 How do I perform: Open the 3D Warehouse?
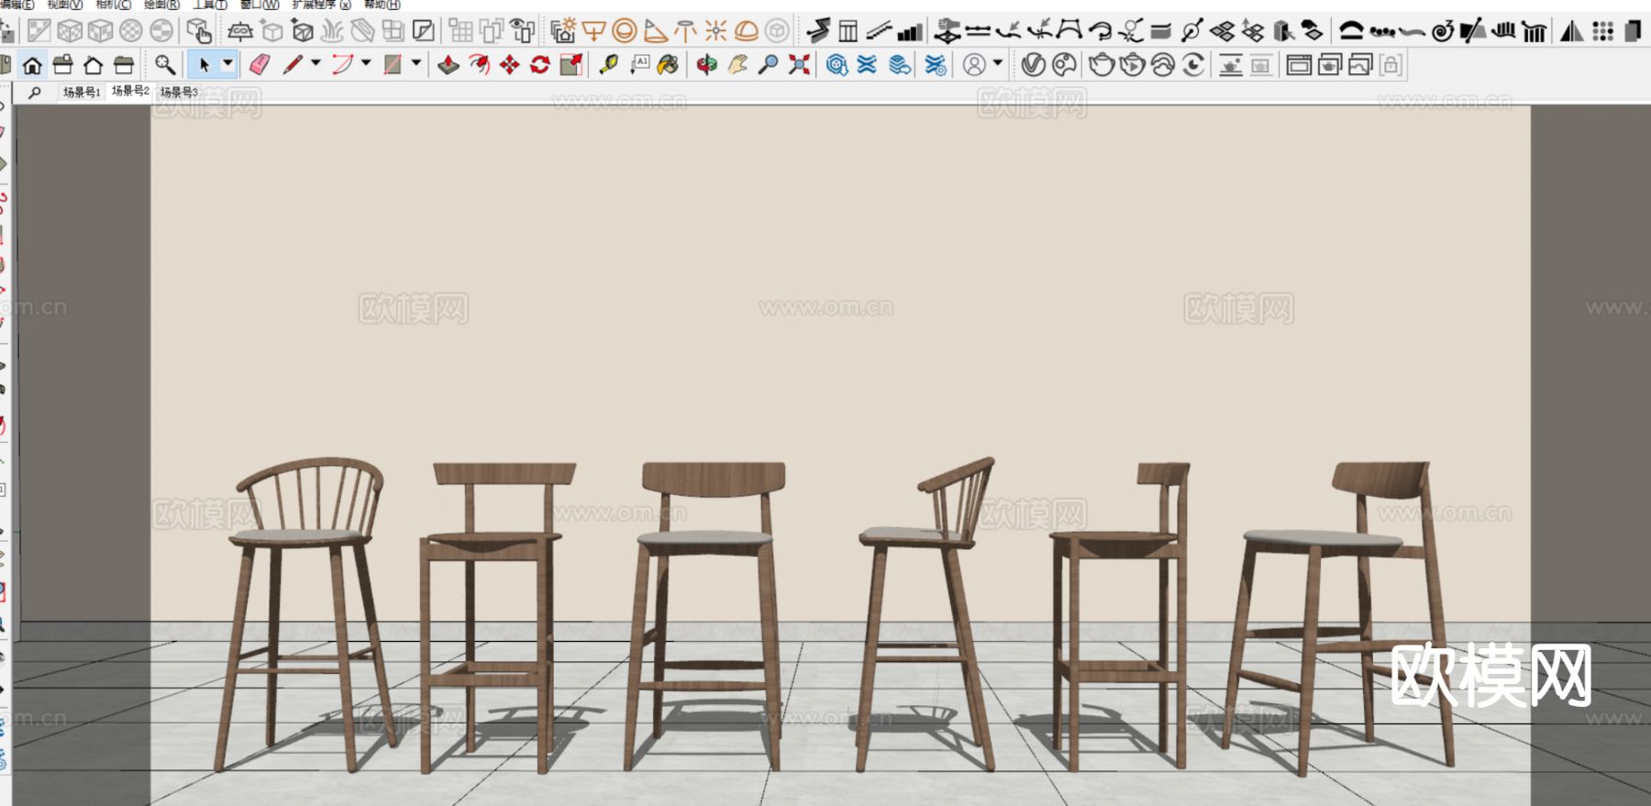point(837,65)
